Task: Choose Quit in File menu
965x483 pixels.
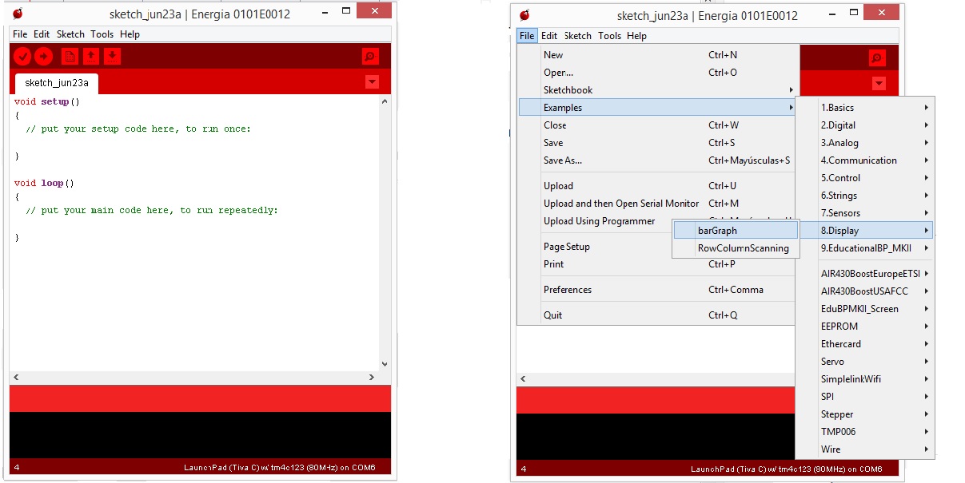Action: pos(658,315)
